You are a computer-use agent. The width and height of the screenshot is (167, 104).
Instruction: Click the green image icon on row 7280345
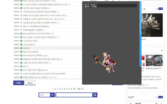[21, 37]
